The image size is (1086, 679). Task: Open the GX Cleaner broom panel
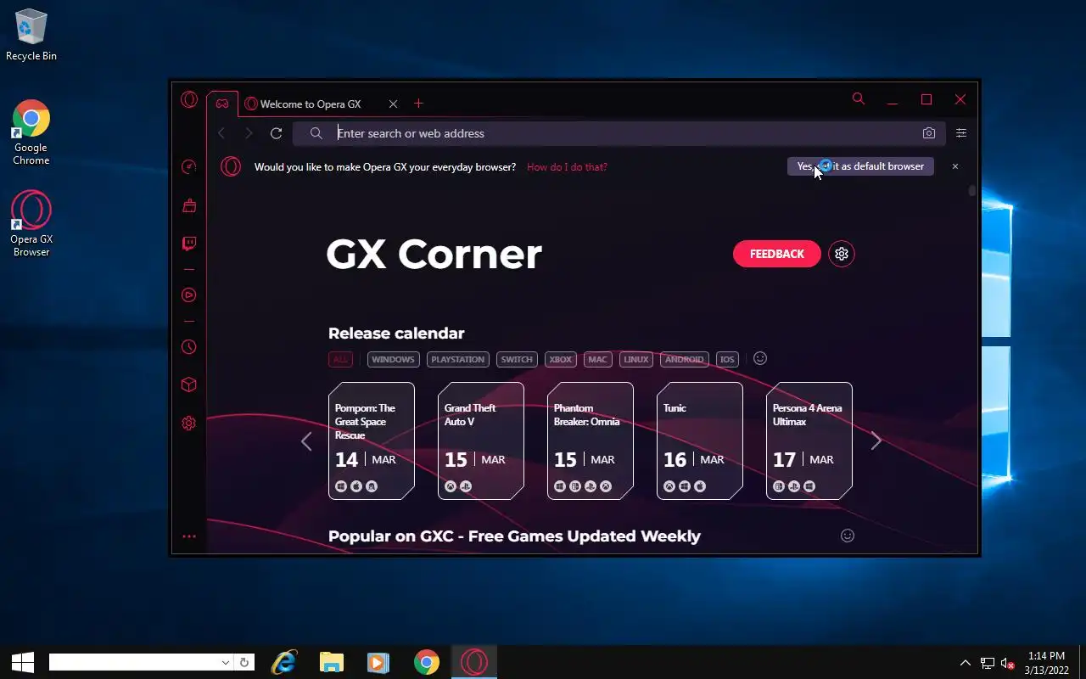[x=189, y=205]
